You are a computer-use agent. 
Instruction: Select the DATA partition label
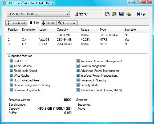43,44
